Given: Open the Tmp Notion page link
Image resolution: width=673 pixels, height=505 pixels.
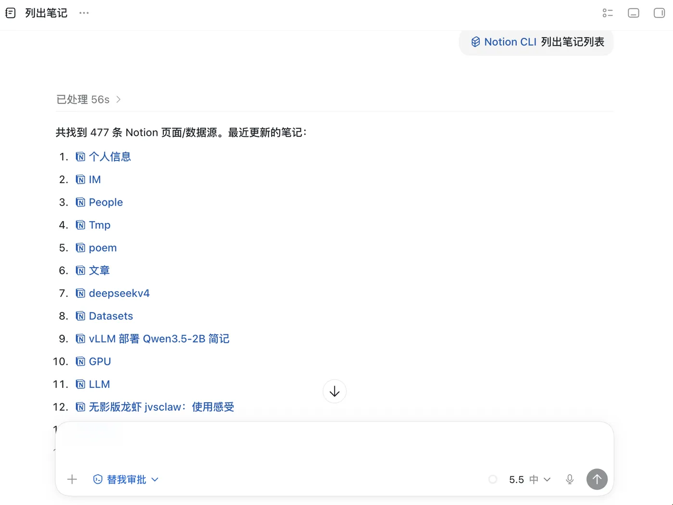Looking at the screenshot, I should point(100,225).
